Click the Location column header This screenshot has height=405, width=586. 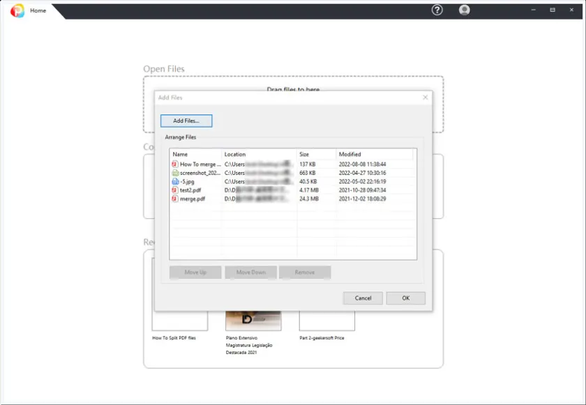(258, 154)
